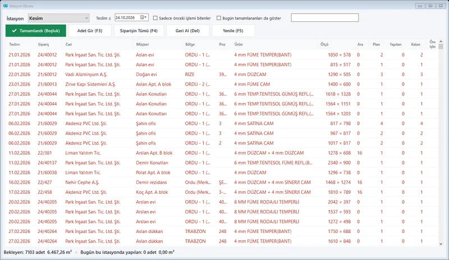Open the İstasyon Kesim dropdown
Image resolution: width=449 pixels, height=260 pixels.
(58, 18)
